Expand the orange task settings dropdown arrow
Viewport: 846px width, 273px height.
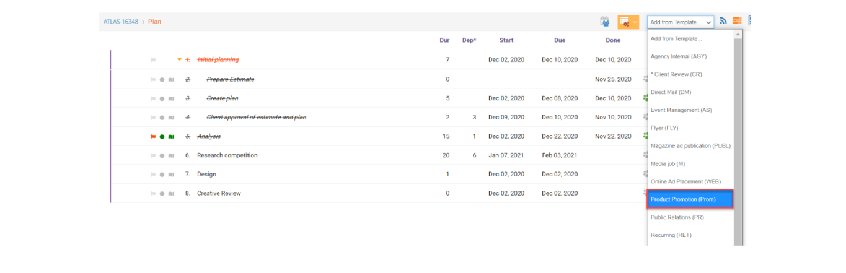tap(635, 22)
